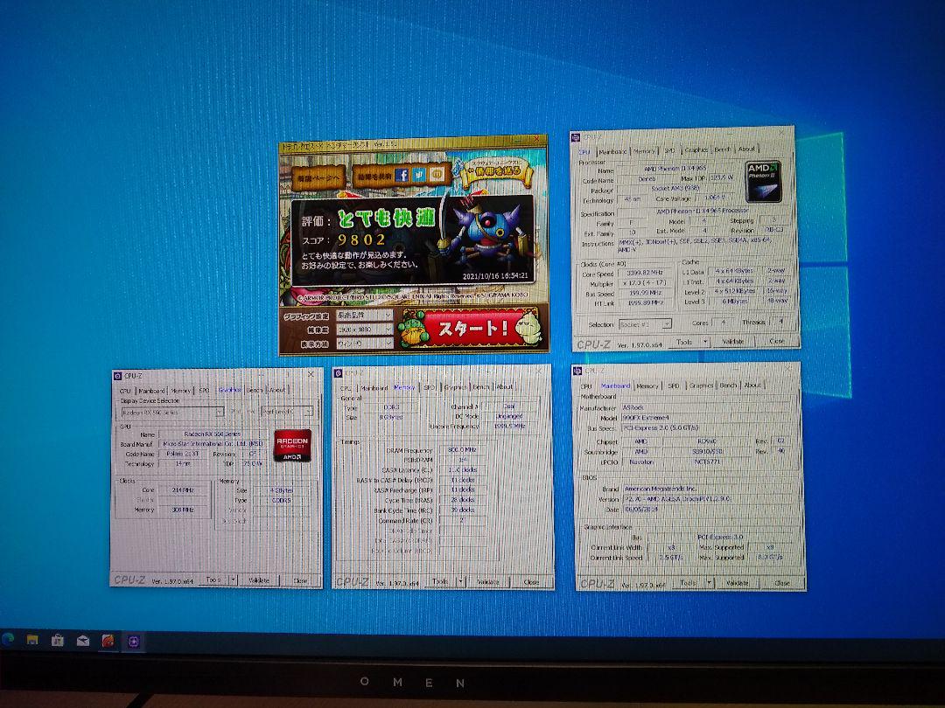The image size is (945, 708).
Task: Click Close button in CPU-Z CPU window
Action: click(x=777, y=341)
